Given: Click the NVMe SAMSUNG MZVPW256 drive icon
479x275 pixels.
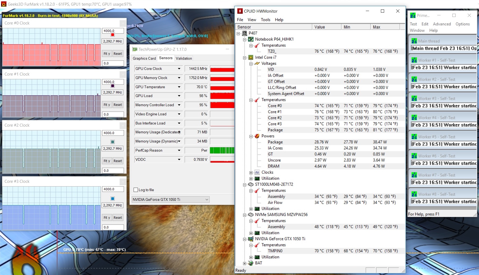Looking at the screenshot, I should click(251, 215).
